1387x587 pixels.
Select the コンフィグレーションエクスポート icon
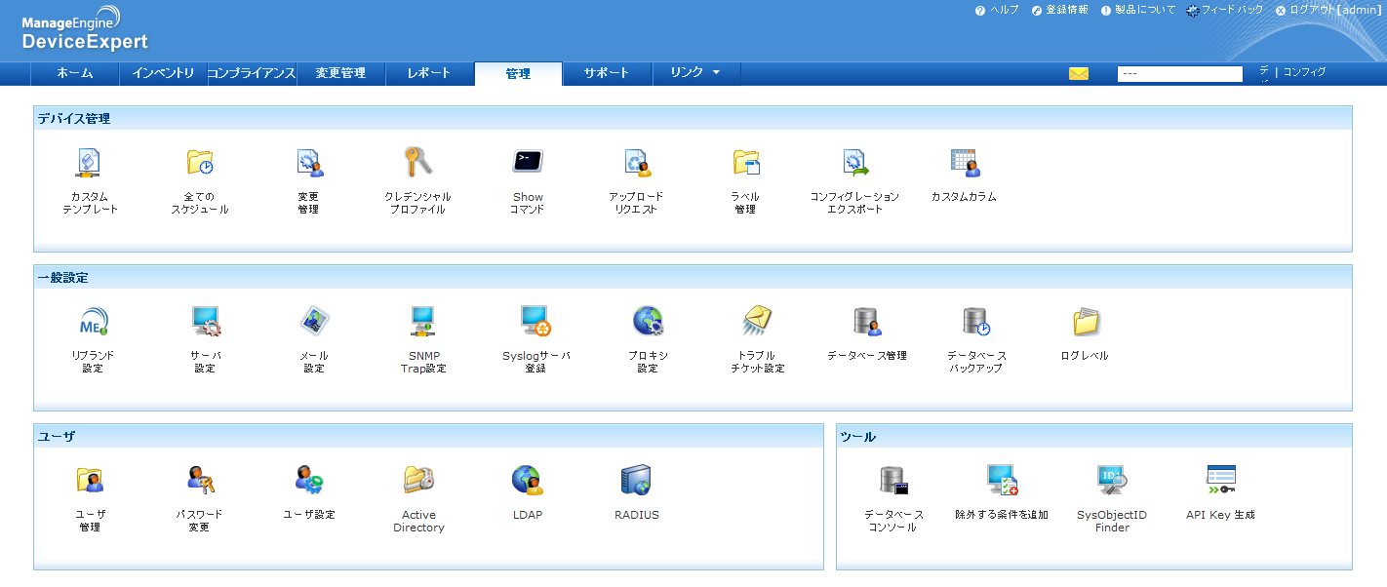pos(854,163)
